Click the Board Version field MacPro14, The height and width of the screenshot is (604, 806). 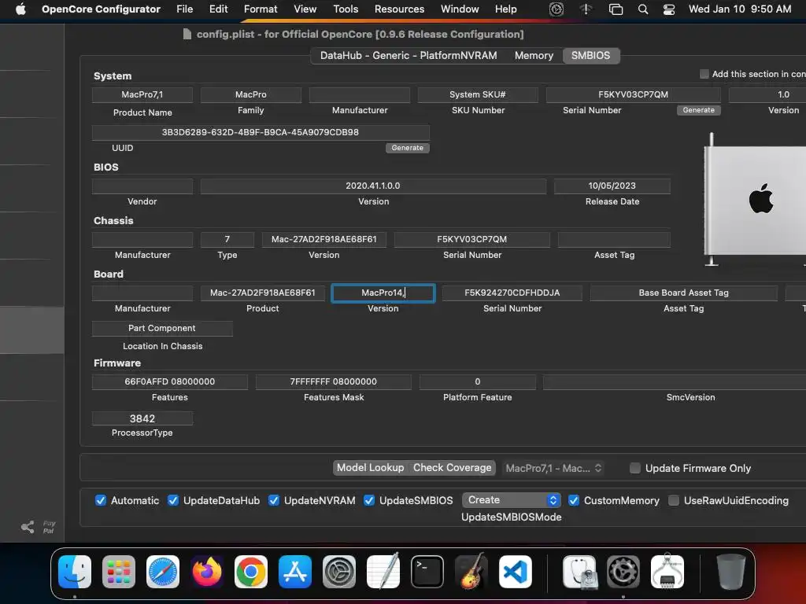383,293
